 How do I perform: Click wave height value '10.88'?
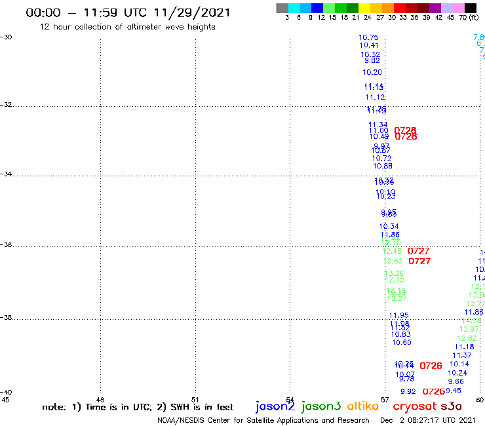tap(383, 166)
